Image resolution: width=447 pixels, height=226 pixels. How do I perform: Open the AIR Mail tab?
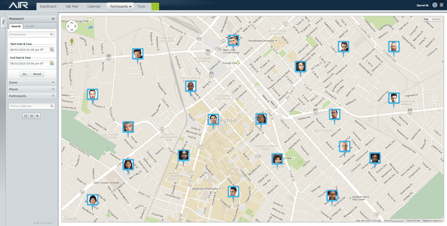[73, 6]
